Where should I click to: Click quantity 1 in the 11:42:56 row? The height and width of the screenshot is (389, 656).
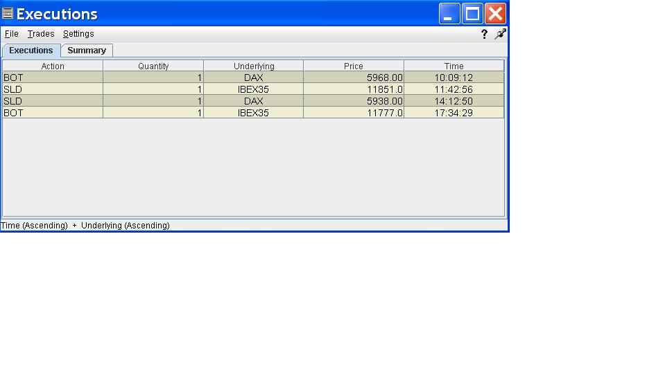[x=153, y=89]
